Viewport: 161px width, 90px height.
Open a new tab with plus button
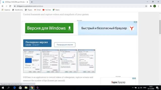(x=32, y=2)
